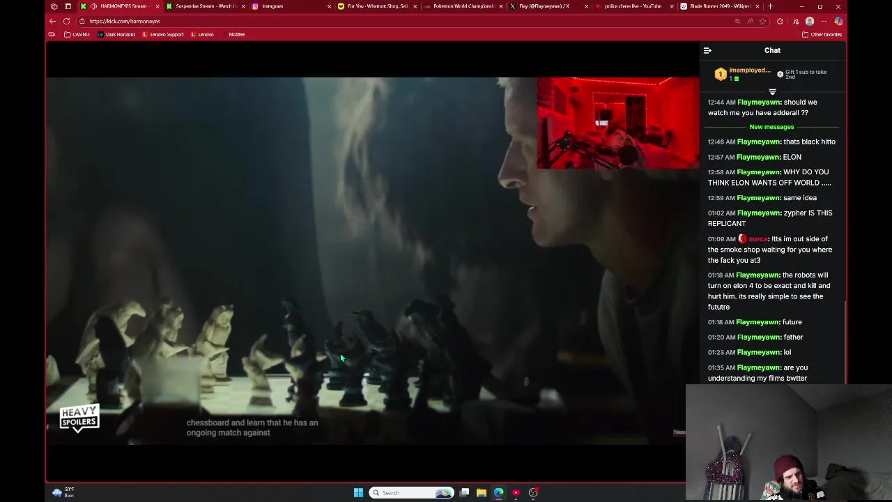Select the chat message 'lol'
The height and width of the screenshot is (502, 892).
[x=787, y=352]
